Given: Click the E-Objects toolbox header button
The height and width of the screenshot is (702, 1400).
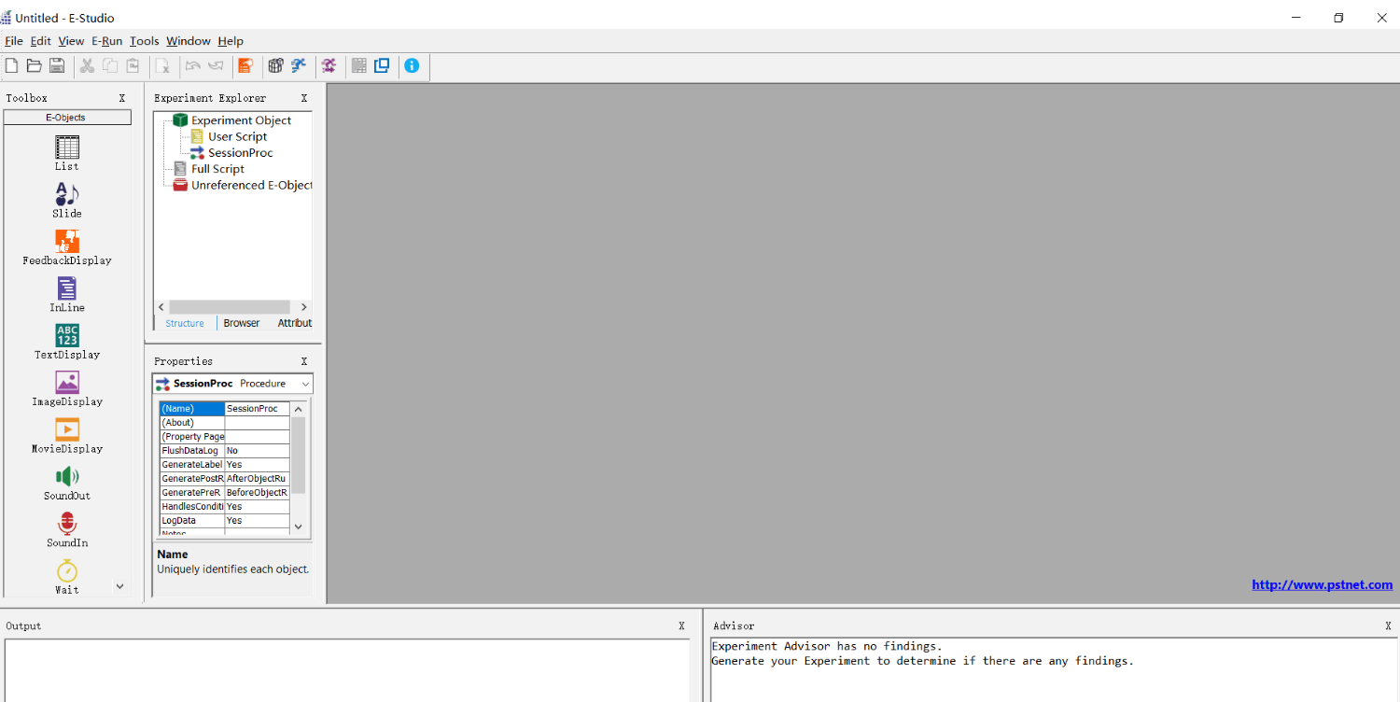Looking at the screenshot, I should coord(66,118).
